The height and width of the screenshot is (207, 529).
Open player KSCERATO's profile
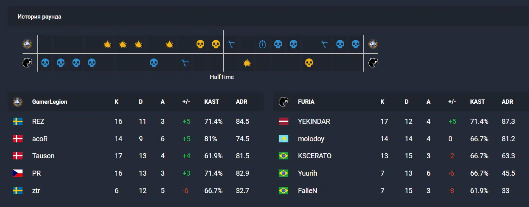tap(315, 156)
